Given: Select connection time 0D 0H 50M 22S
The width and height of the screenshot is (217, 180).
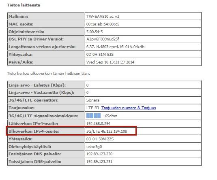Looking at the screenshot, I should 100,139.
